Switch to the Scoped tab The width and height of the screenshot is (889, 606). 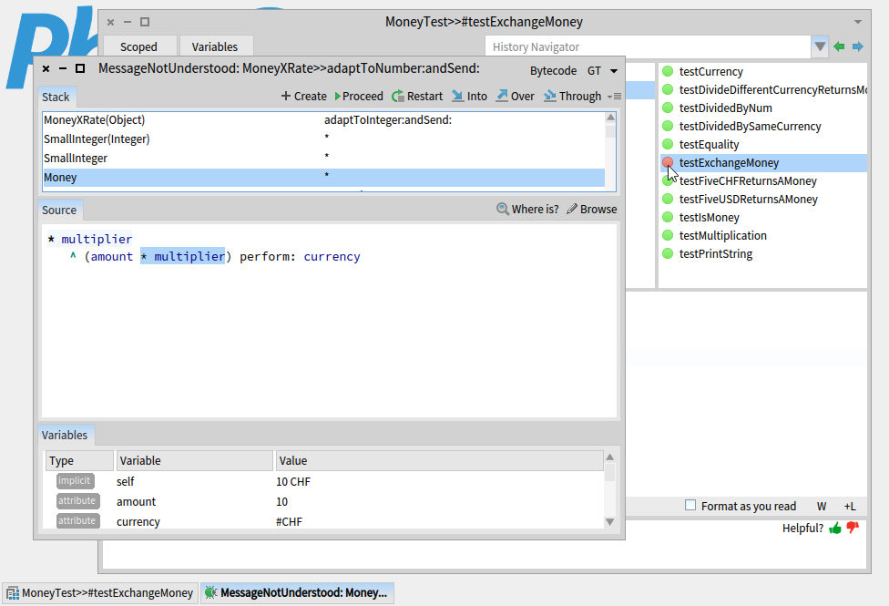(x=138, y=46)
